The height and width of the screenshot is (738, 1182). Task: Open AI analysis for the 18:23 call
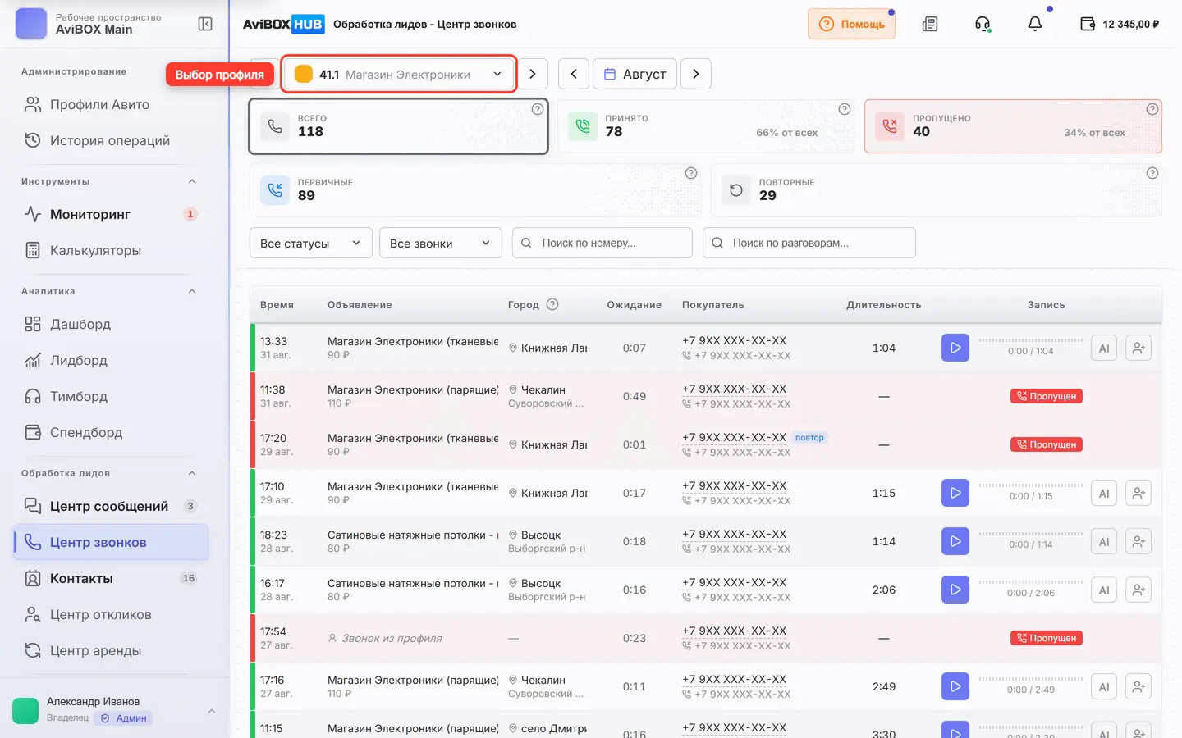pyautogui.click(x=1104, y=541)
